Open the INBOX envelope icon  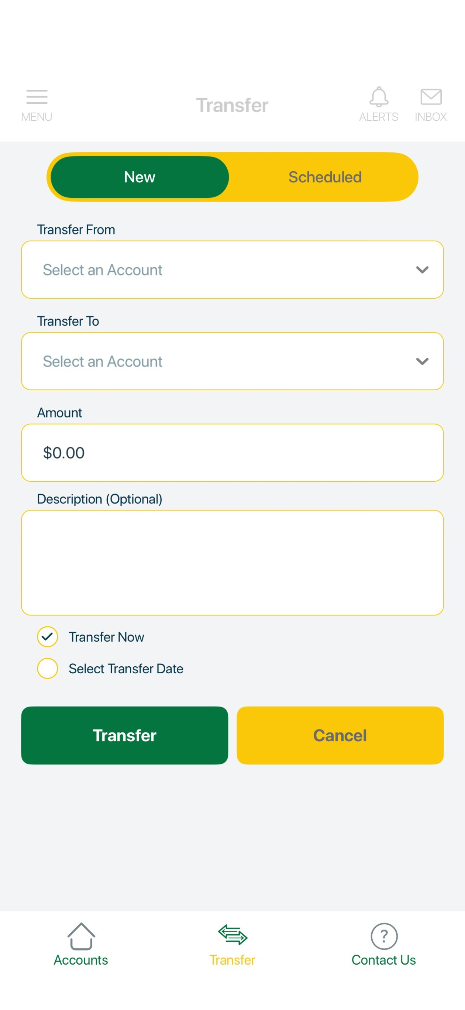[x=431, y=96]
